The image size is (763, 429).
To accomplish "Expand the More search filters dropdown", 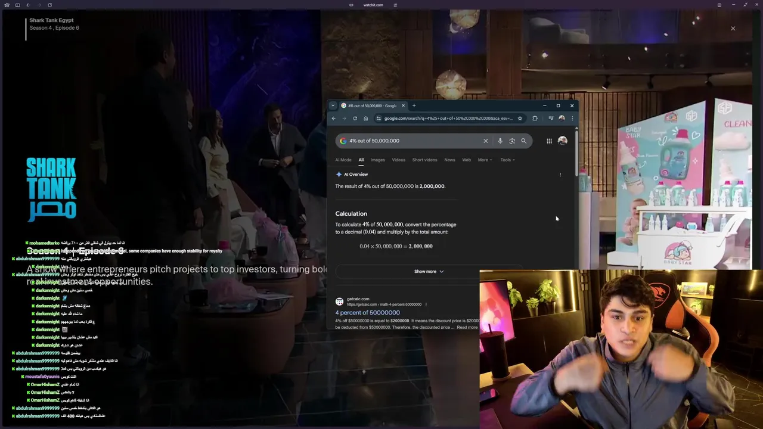I will 485,160.
